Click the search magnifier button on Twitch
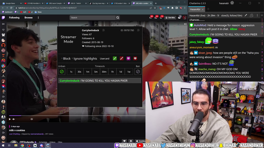This screenshot has width=264, height=148. coord(118,18)
